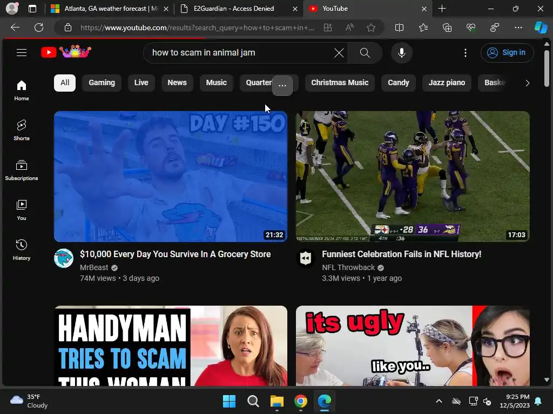Select the Christmas Music chip
The height and width of the screenshot is (414, 553).
pyautogui.click(x=340, y=82)
